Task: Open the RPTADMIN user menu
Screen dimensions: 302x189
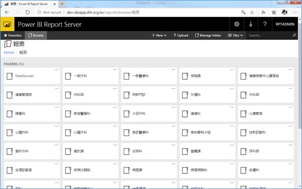Action: [x=285, y=24]
